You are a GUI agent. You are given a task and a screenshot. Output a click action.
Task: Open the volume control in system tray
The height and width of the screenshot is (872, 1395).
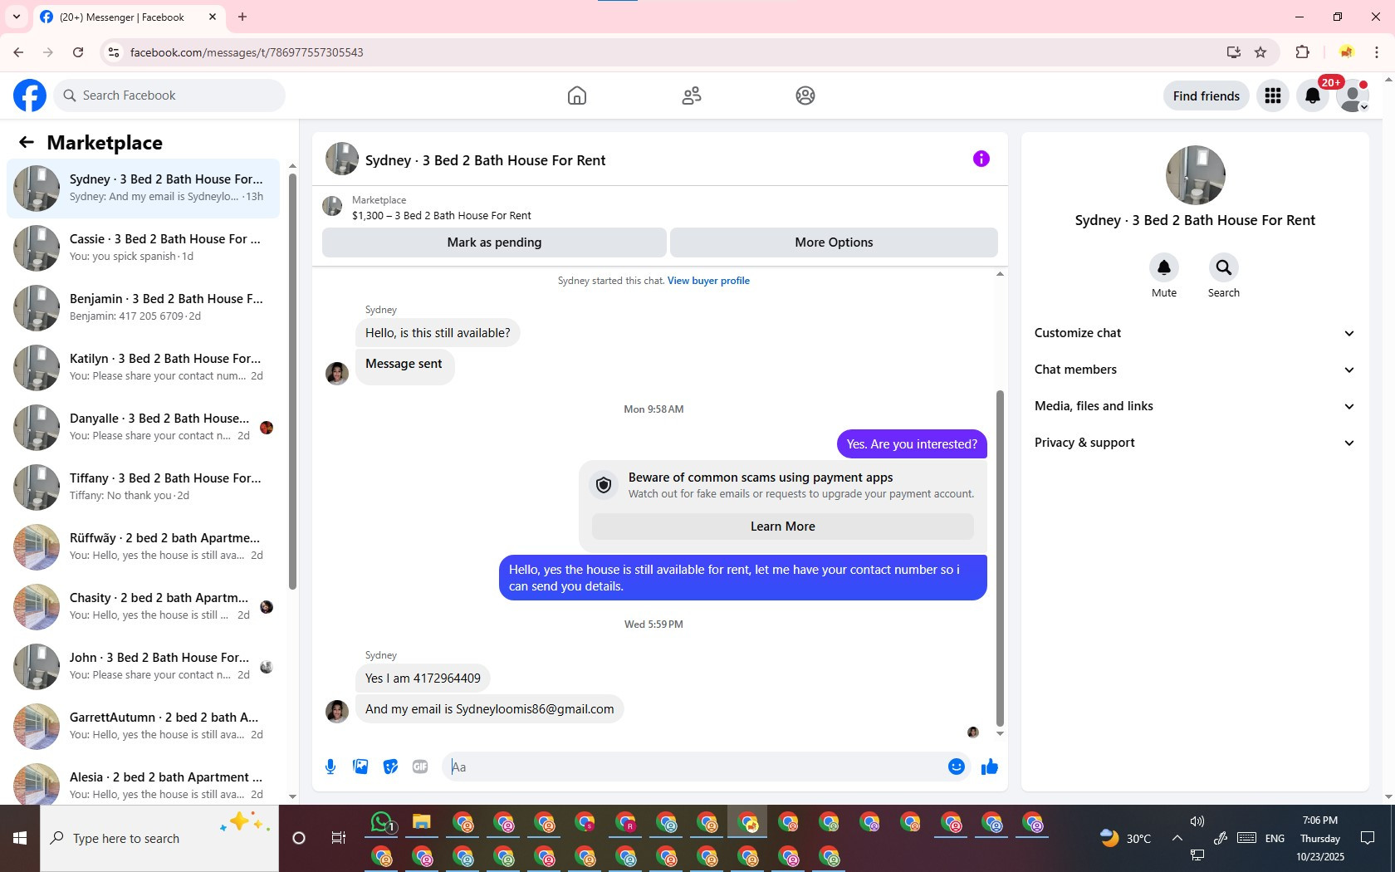click(x=1197, y=821)
